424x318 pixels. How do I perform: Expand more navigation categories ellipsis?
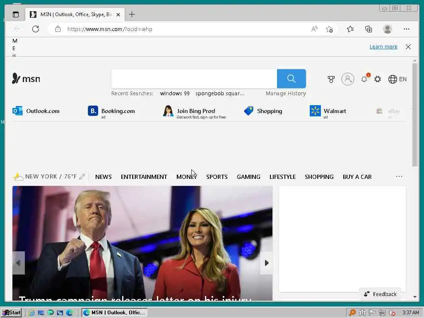(399, 176)
